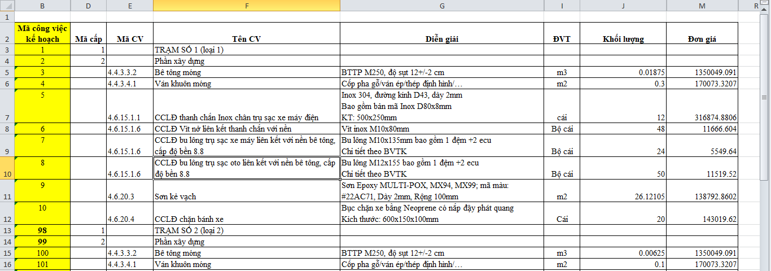Select the cell 'TRẠM SỐ 2 (loại 2)'

click(x=246, y=230)
